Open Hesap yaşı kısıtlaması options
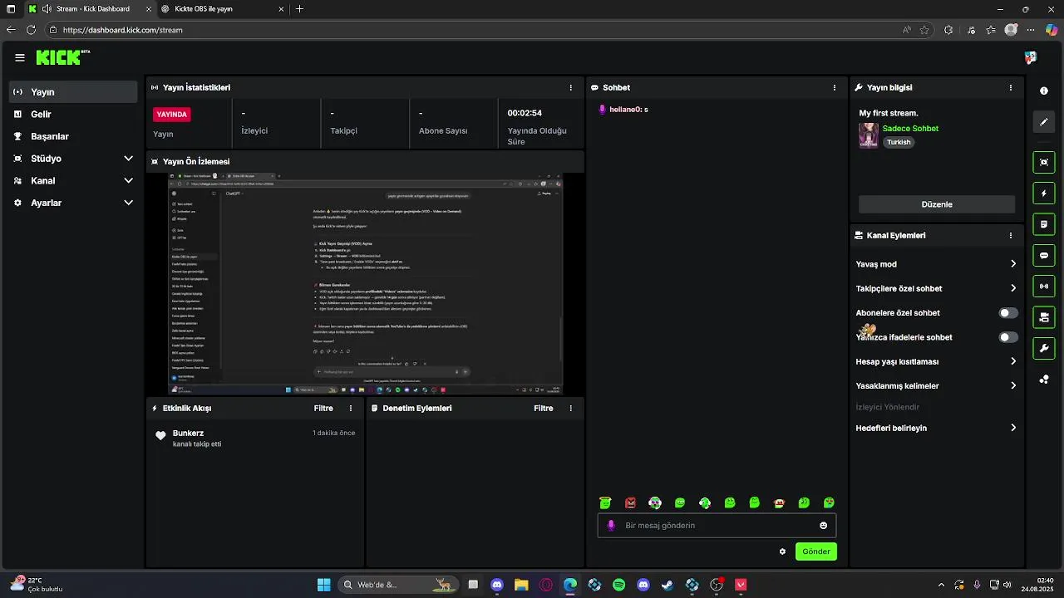 pyautogui.click(x=936, y=361)
